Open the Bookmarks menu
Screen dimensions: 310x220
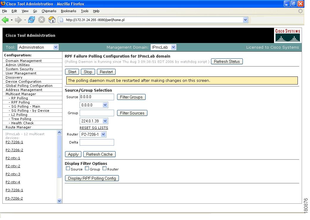click(x=68, y=11)
